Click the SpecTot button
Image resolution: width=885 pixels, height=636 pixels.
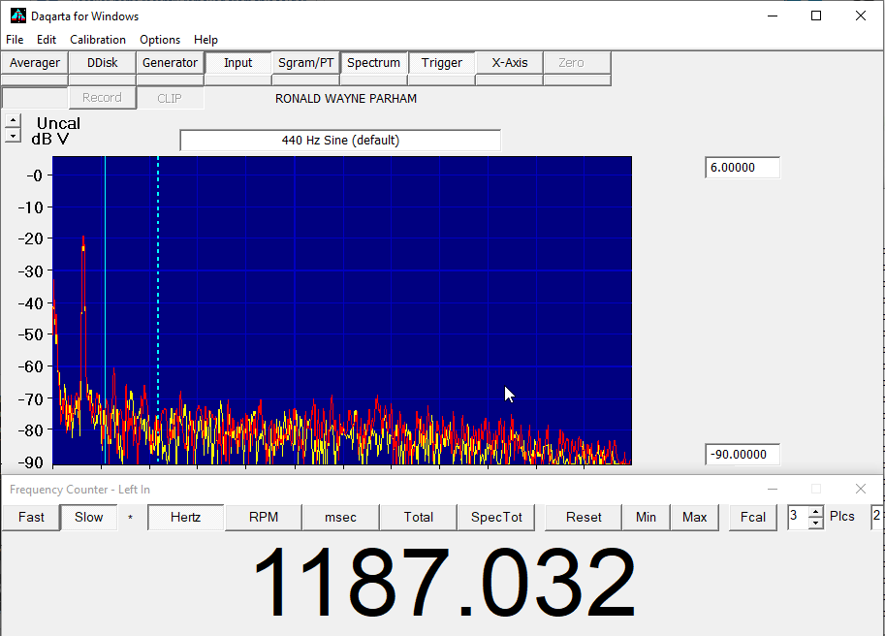[x=496, y=518]
